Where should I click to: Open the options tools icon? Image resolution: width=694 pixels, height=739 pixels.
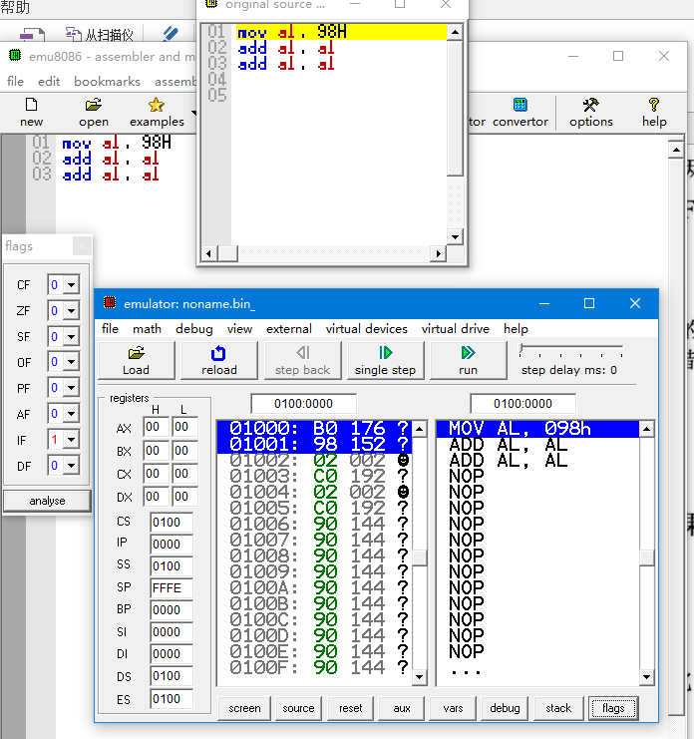tap(591, 105)
